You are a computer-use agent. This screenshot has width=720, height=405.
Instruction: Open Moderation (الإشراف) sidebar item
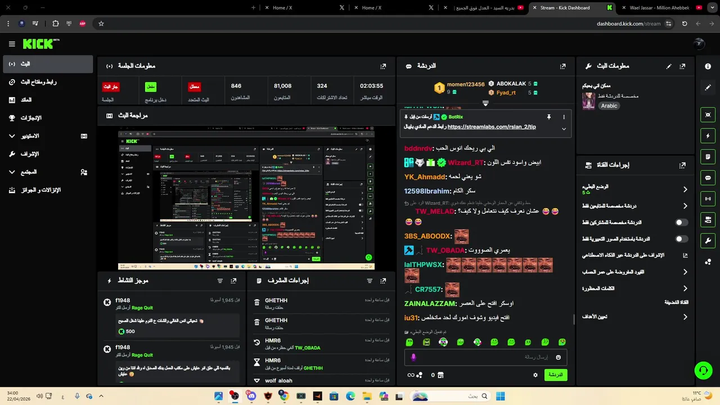(x=48, y=154)
